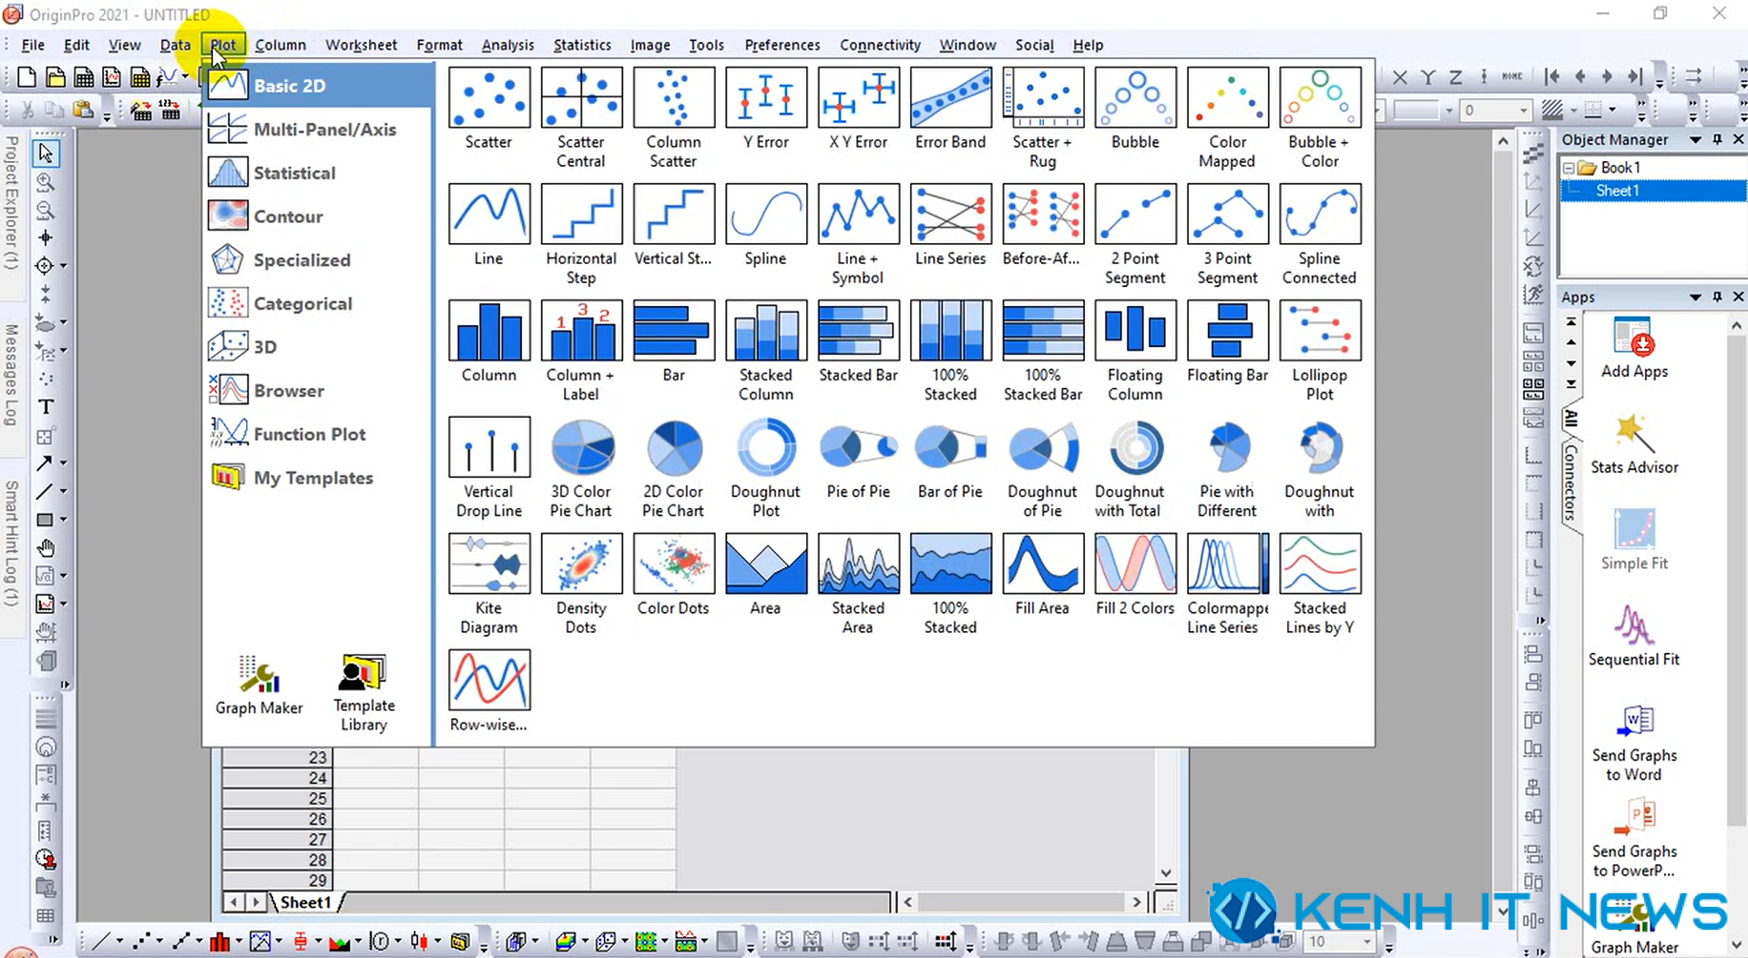Open the Worksheet menu
Viewport: 1748px width, 958px height.
(x=361, y=45)
